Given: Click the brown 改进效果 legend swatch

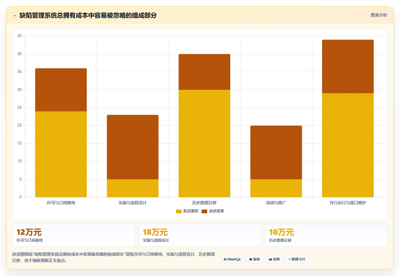Looking at the screenshot, I should [204, 211].
